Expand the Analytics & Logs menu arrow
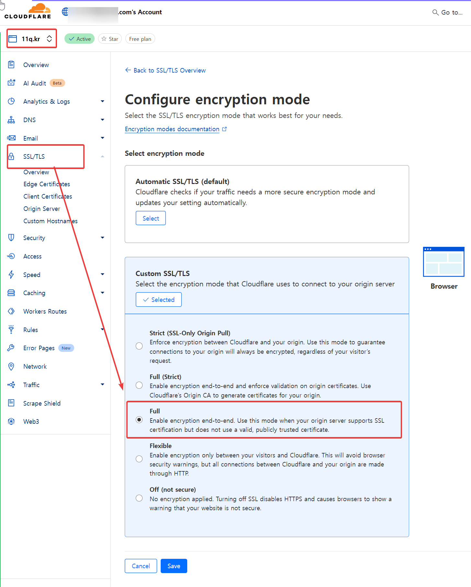This screenshot has width=471, height=587. click(102, 101)
